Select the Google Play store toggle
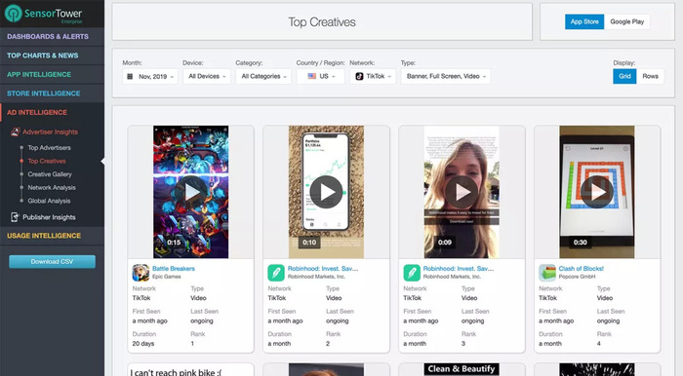Screen dimensions: 683x376 [x=626, y=21]
